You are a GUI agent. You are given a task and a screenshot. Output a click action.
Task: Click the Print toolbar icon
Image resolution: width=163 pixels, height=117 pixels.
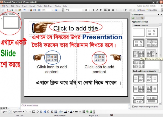[x=11, y=10]
